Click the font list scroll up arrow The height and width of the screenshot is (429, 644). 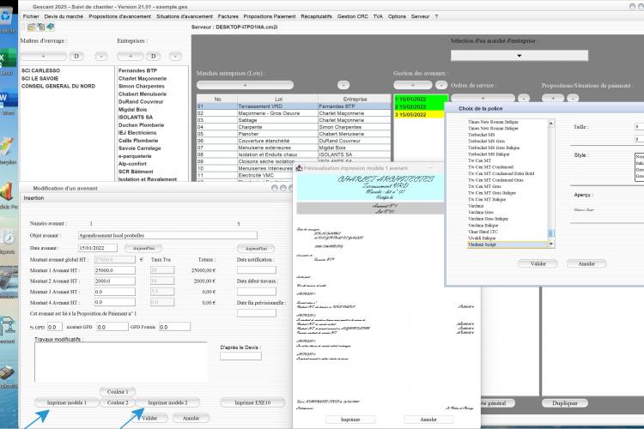[551, 124]
